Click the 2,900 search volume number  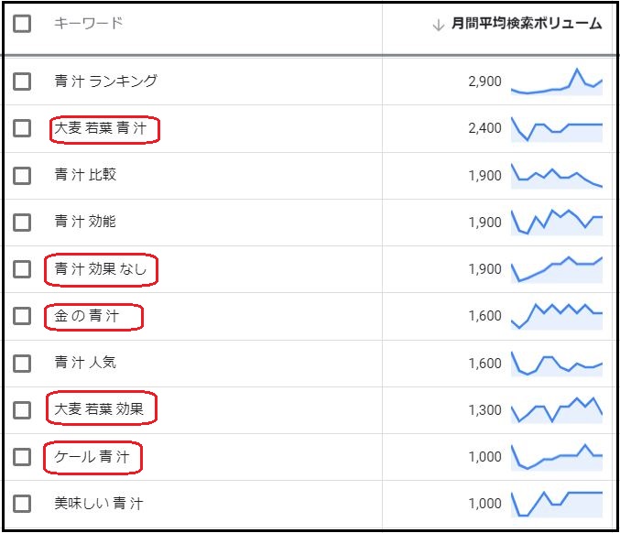484,82
